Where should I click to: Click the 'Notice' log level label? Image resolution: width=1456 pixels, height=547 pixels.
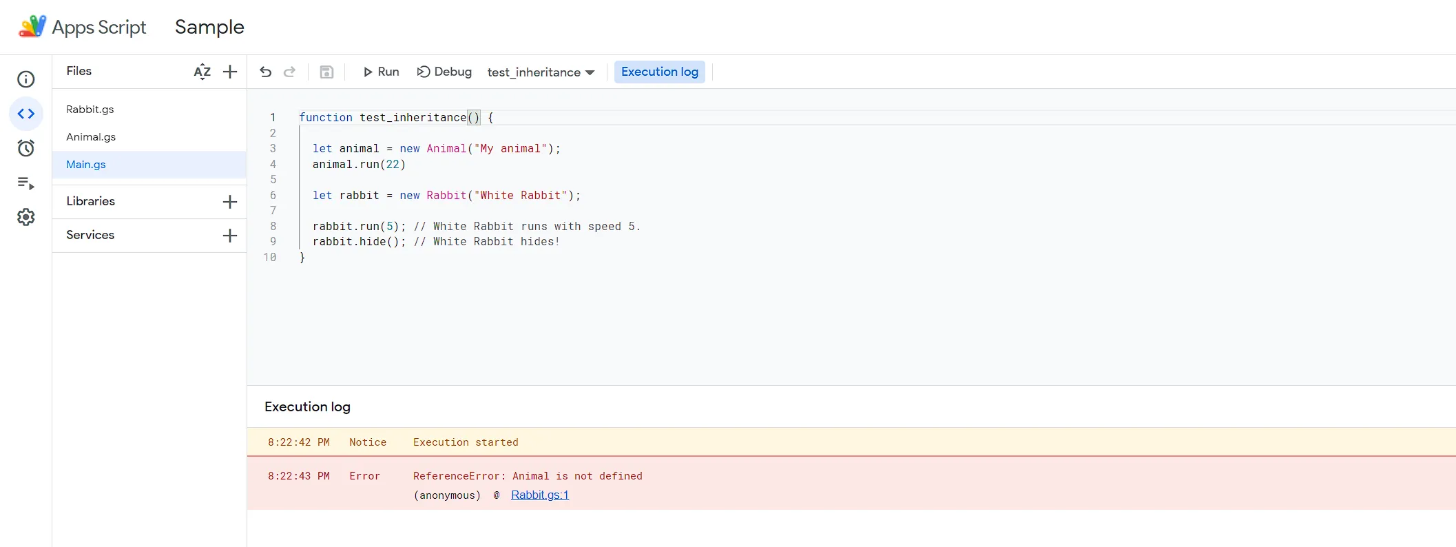[368, 442]
